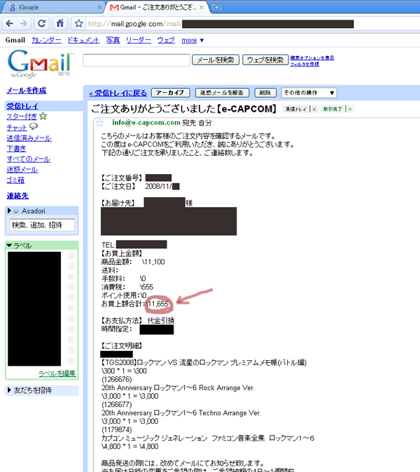Click the total amount \11,655

click(x=157, y=303)
